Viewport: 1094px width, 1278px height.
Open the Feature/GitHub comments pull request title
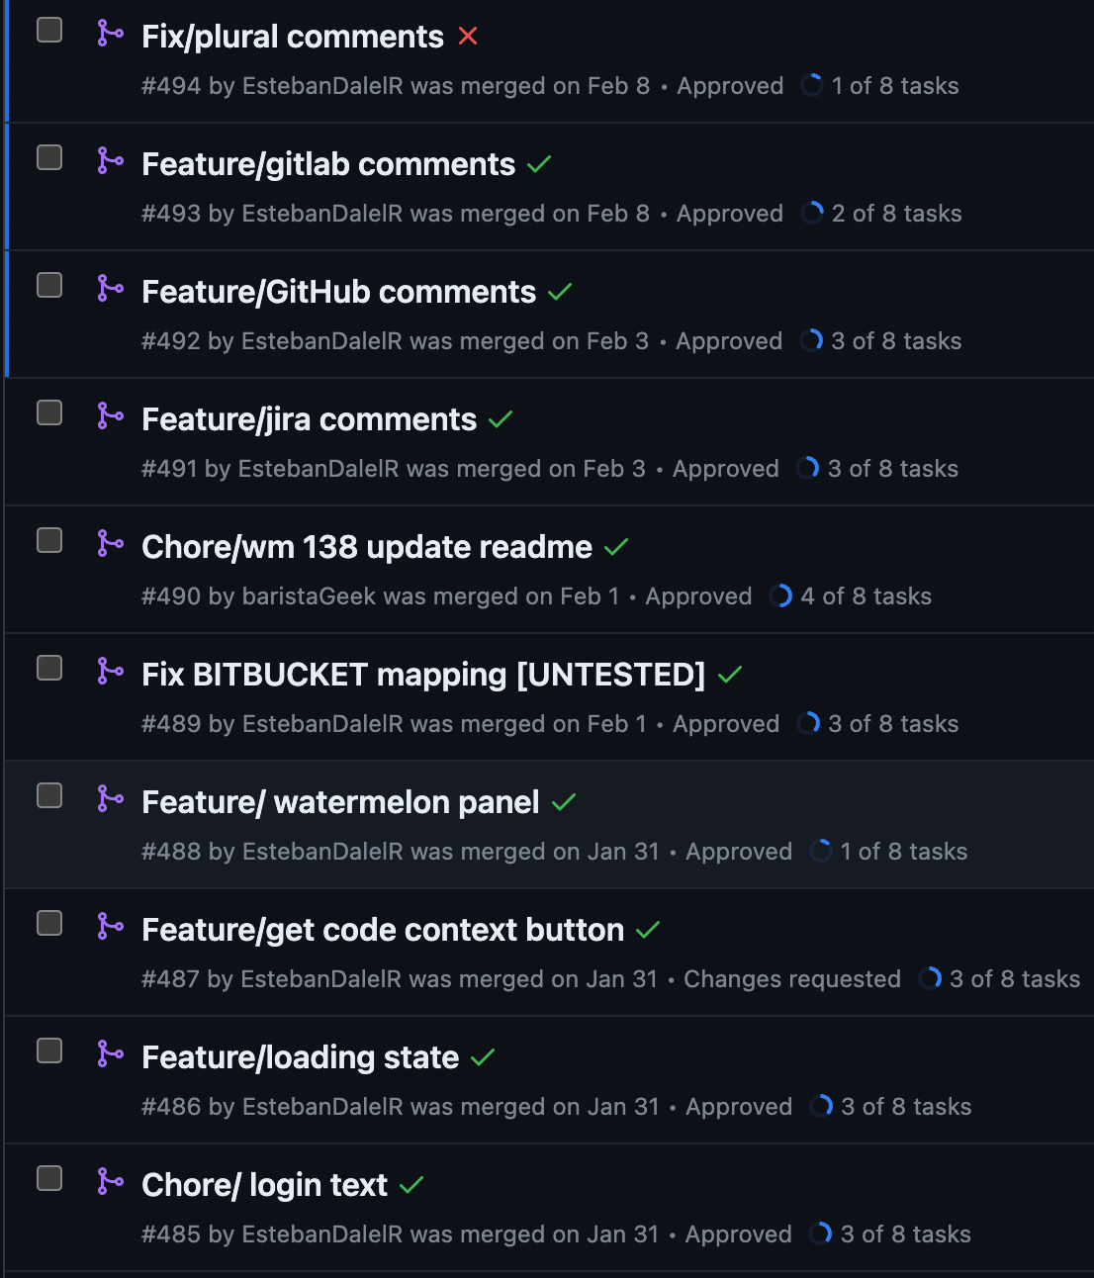click(x=337, y=291)
